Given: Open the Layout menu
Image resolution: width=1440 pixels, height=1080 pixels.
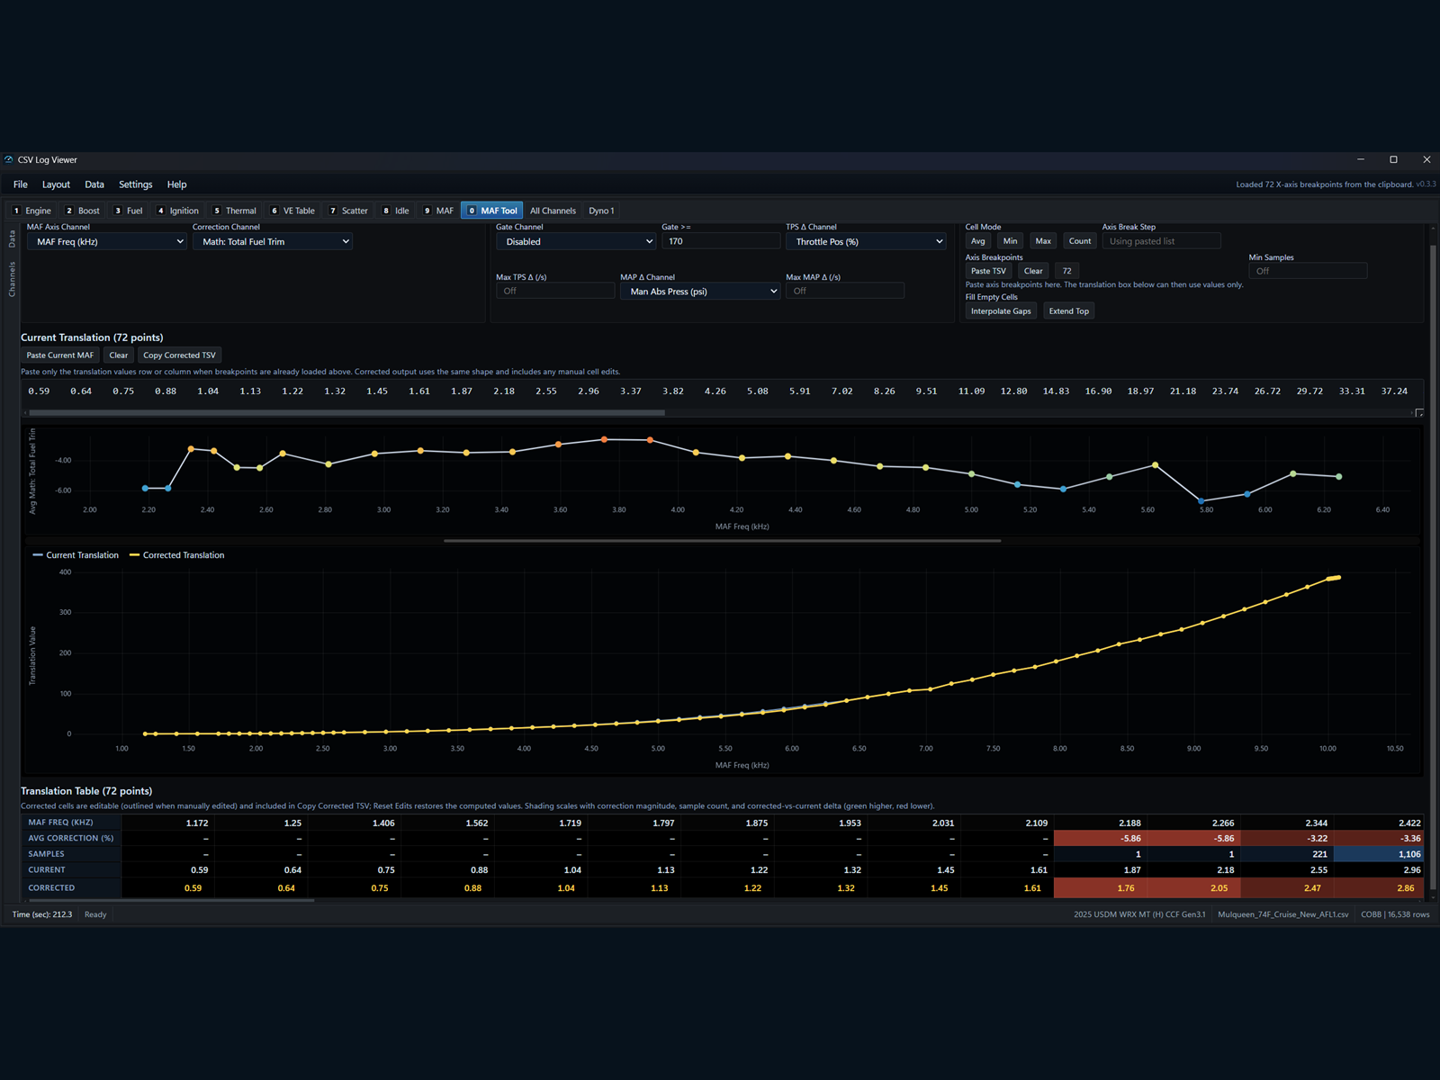Looking at the screenshot, I should tap(56, 184).
